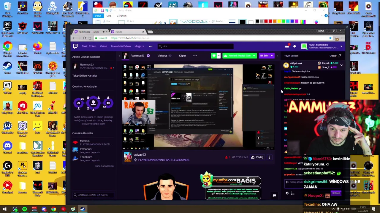
Task: Open Spotify from the taskbar
Action: click(x=25, y=209)
